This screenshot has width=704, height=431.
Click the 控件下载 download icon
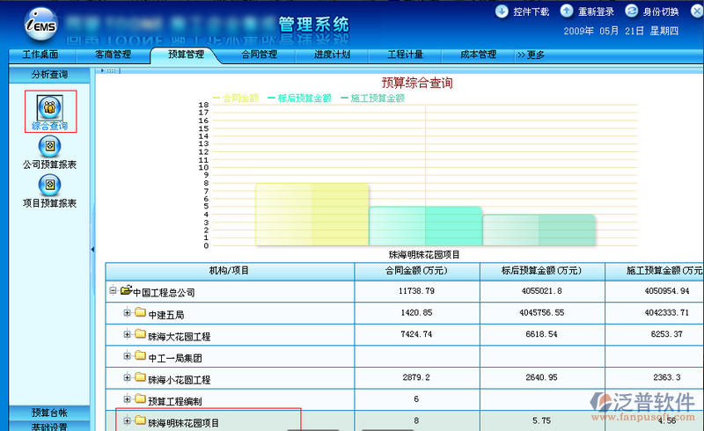point(502,11)
